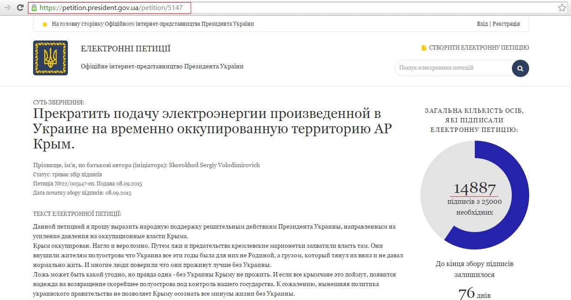Click the browser forward arrow button

[x=7, y=7]
